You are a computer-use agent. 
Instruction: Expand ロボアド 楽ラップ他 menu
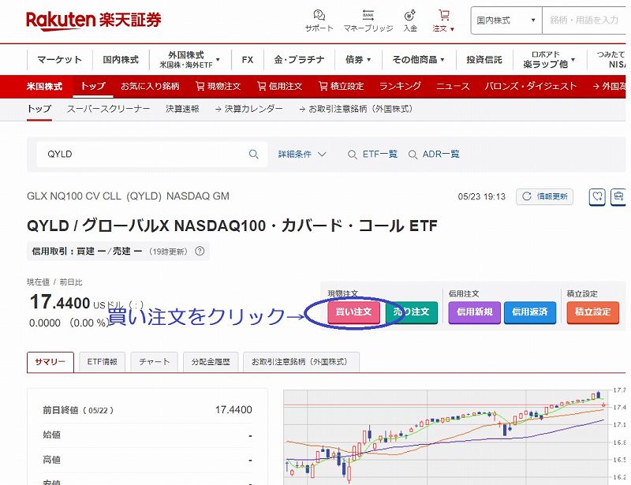(549, 60)
